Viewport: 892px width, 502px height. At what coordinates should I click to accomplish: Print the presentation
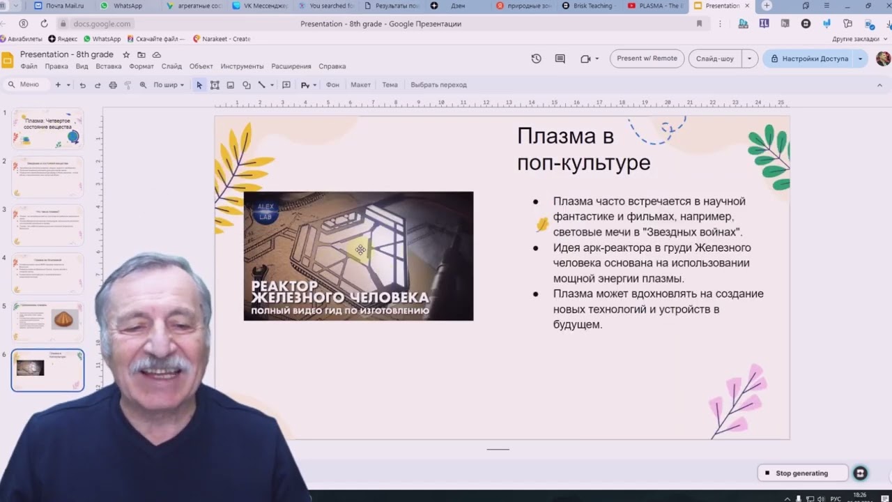point(113,85)
